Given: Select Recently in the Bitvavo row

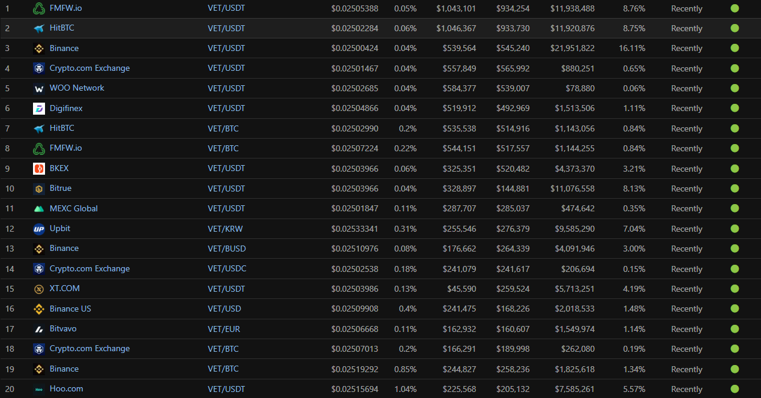Looking at the screenshot, I should tap(687, 329).
